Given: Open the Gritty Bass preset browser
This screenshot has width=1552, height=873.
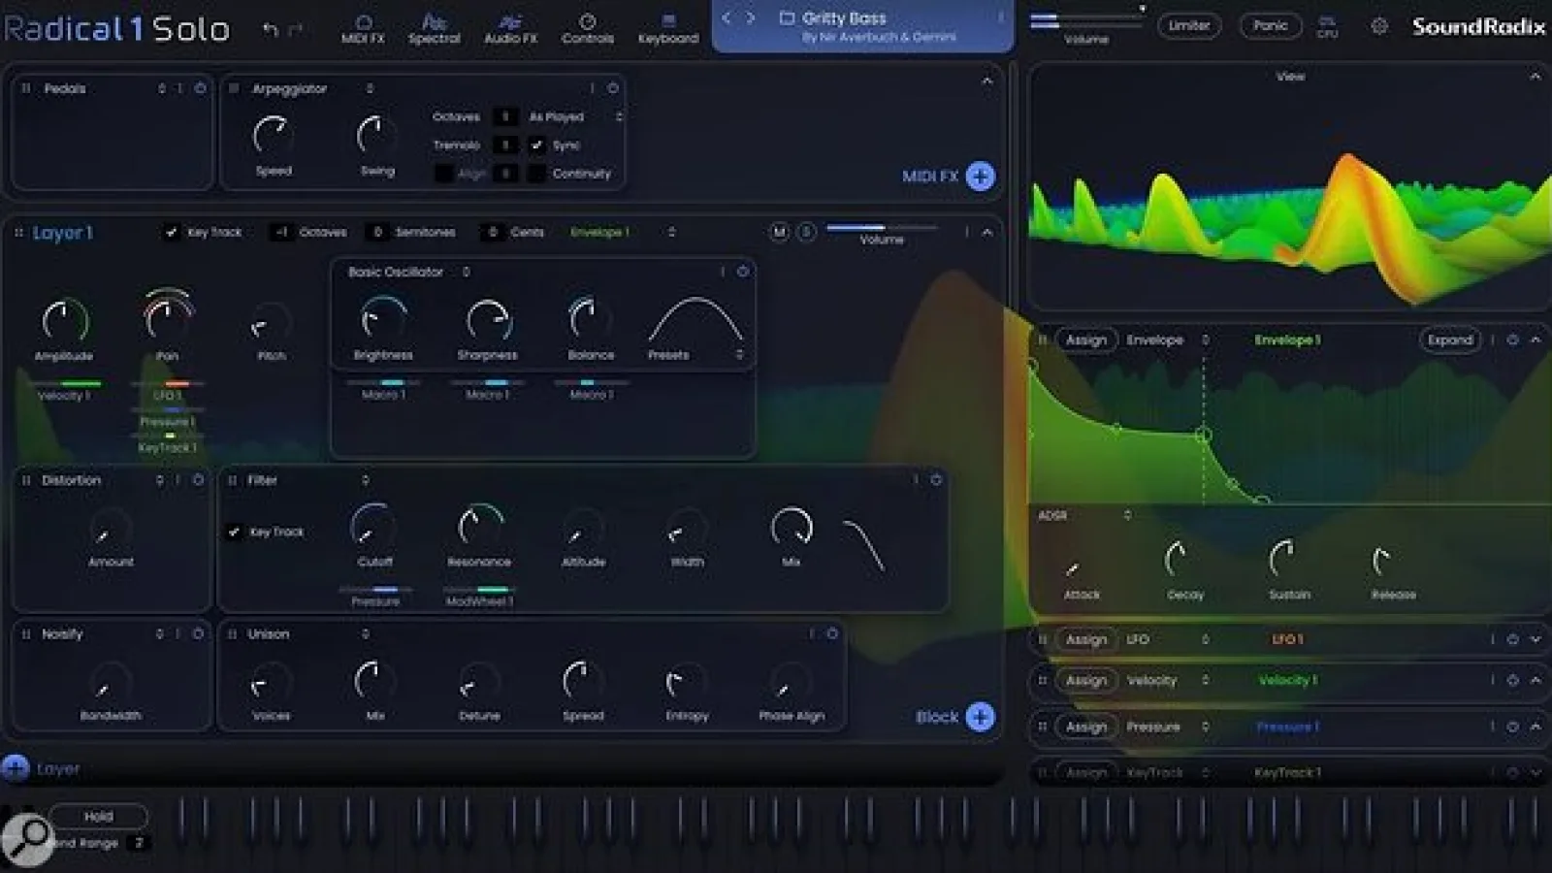Looking at the screenshot, I should point(863,26).
